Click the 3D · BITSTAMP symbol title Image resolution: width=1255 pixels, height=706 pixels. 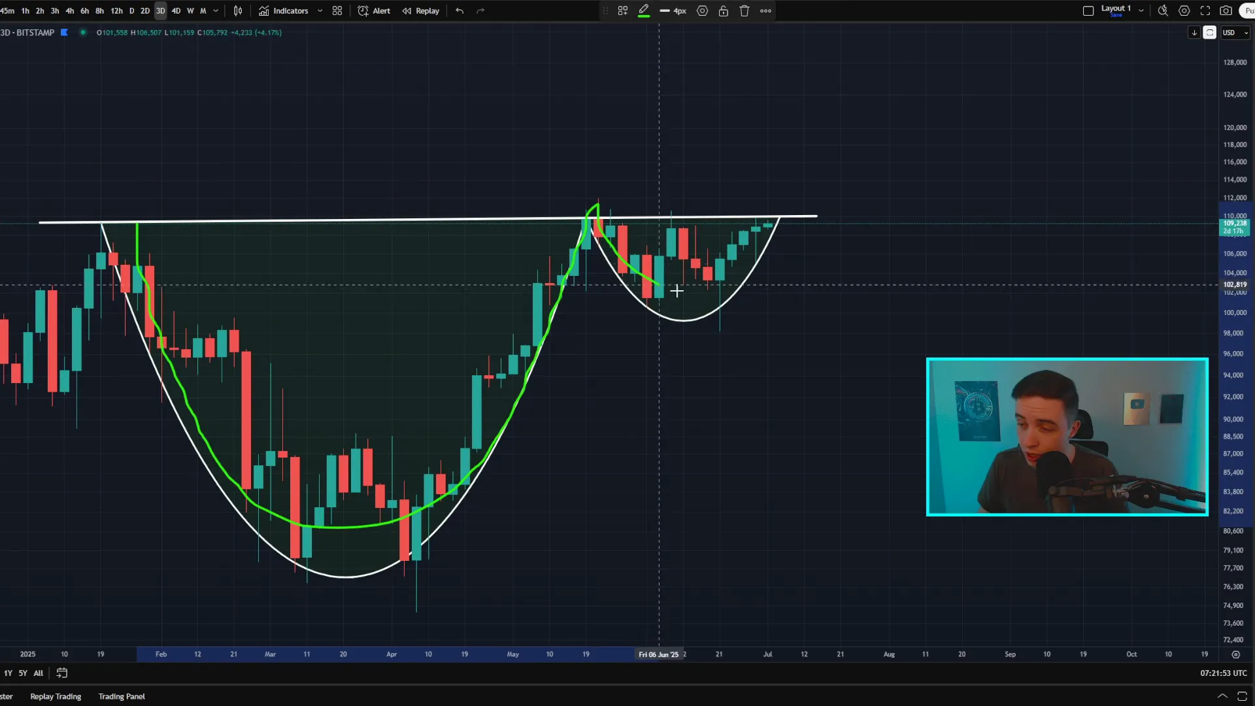[x=27, y=33]
